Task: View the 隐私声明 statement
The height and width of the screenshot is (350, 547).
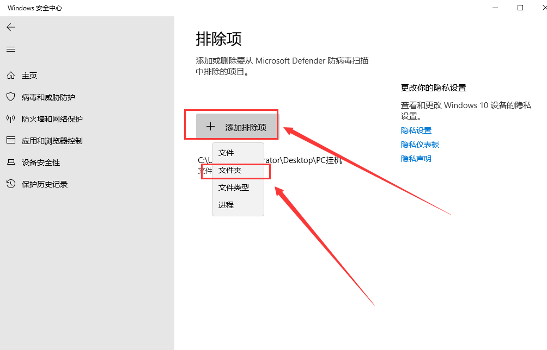Action: 416,158
